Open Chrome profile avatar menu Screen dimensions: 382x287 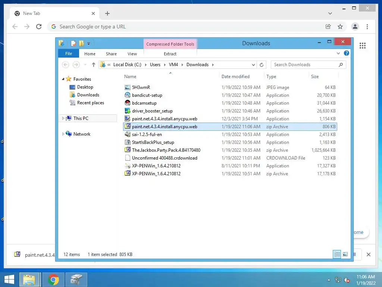click(355, 27)
